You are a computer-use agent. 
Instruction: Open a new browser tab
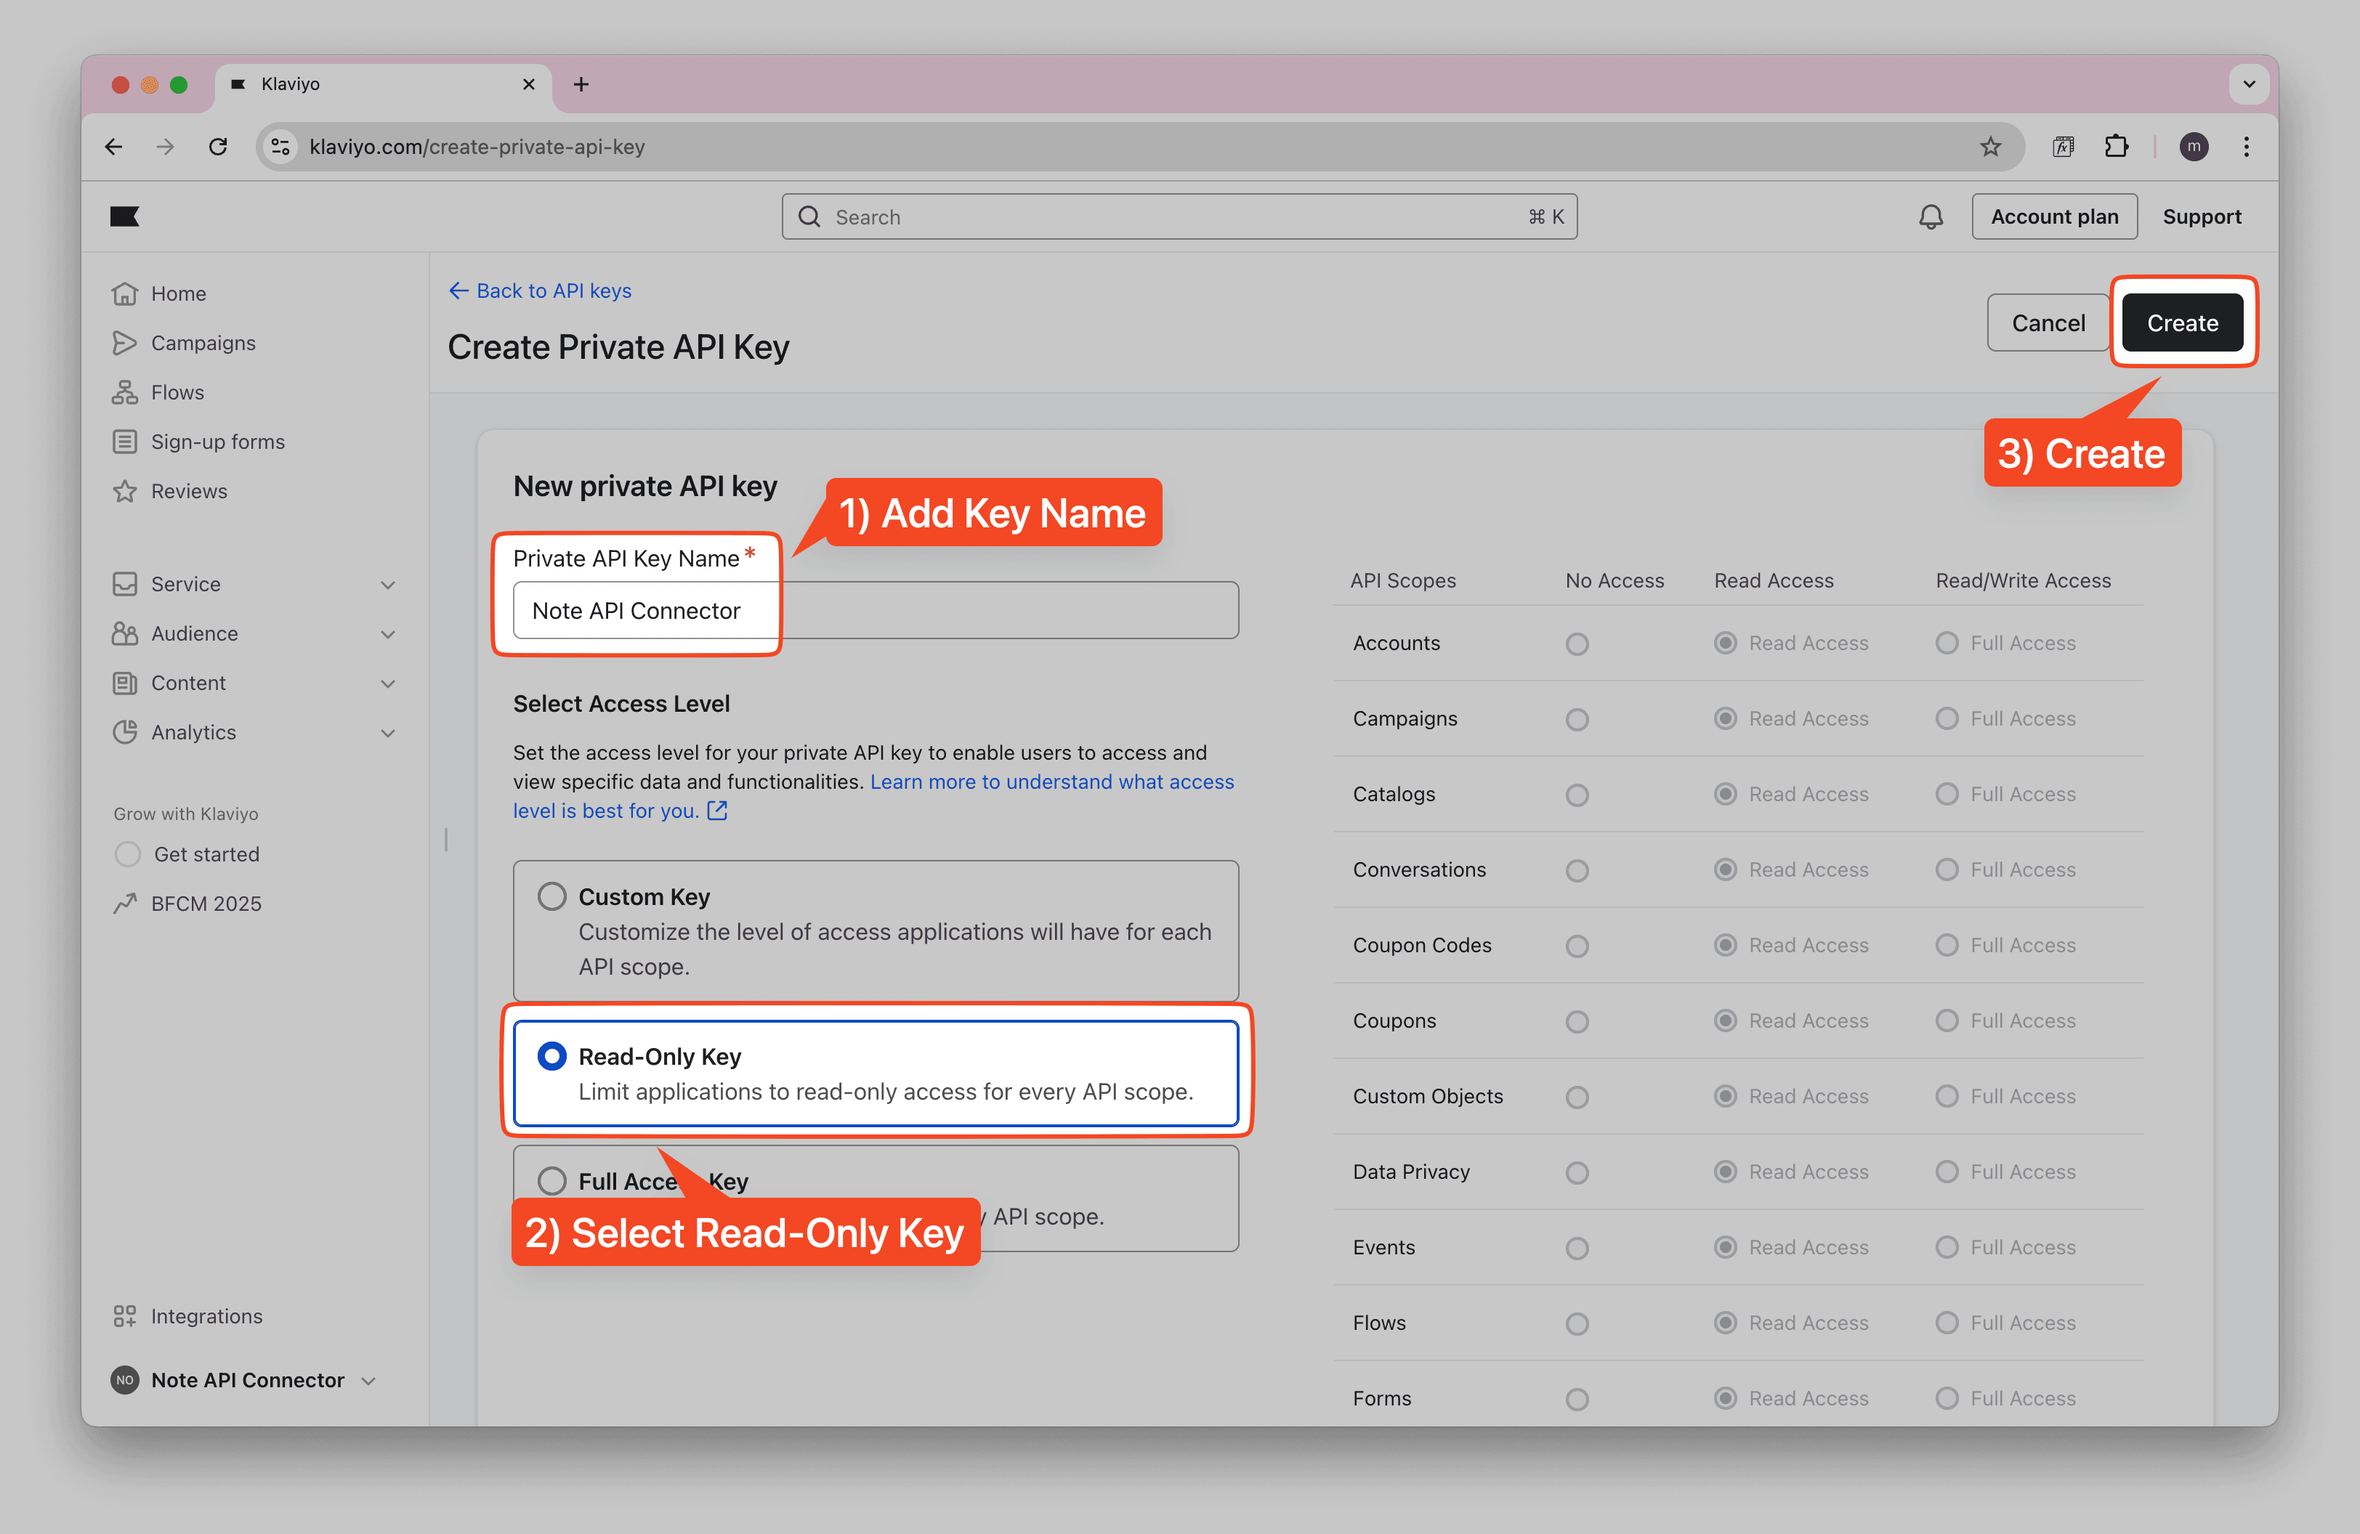[581, 84]
